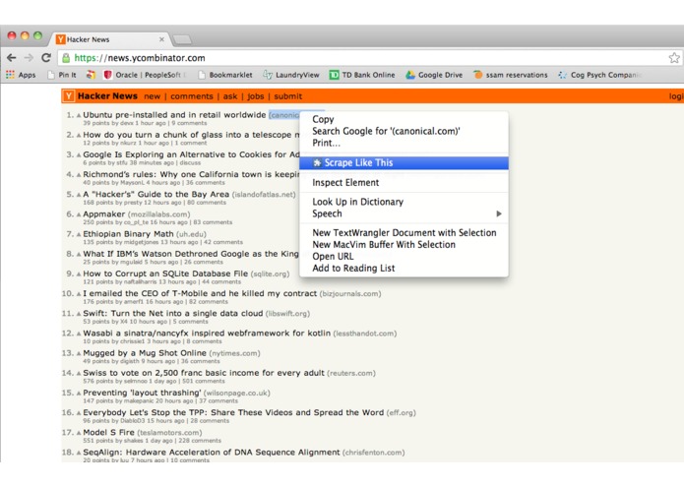This screenshot has height=486, width=684.
Task: Select Scrape Like This menu entry
Action: 404,163
